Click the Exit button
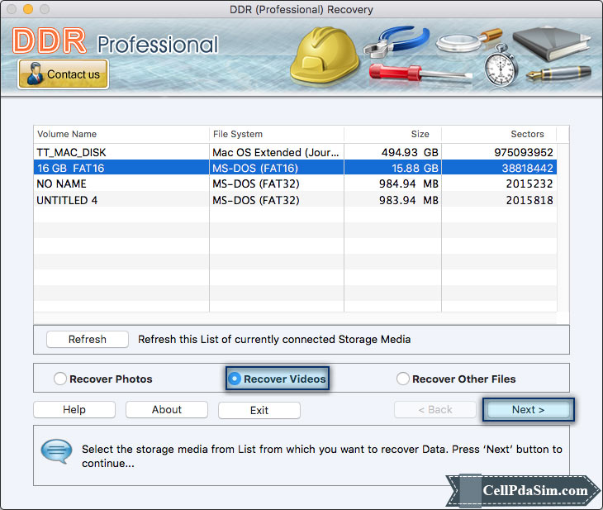This screenshot has height=510, width=603. pyautogui.click(x=259, y=410)
